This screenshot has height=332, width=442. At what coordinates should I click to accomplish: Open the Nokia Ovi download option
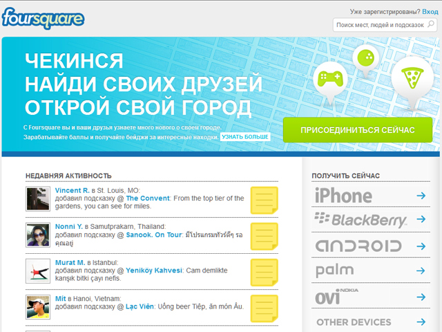coord(369,296)
